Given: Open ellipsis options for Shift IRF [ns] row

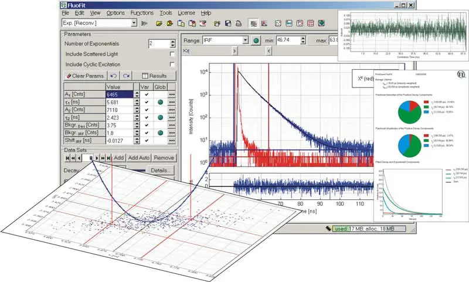Looking at the screenshot, I should pos(172,140).
